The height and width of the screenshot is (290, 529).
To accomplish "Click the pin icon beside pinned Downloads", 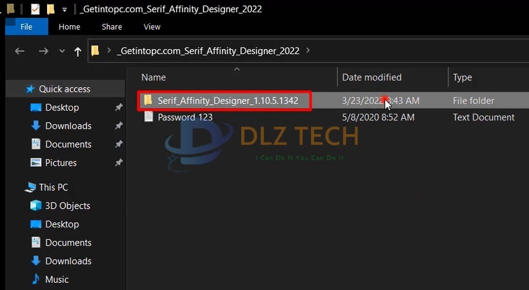I will [x=119, y=126].
